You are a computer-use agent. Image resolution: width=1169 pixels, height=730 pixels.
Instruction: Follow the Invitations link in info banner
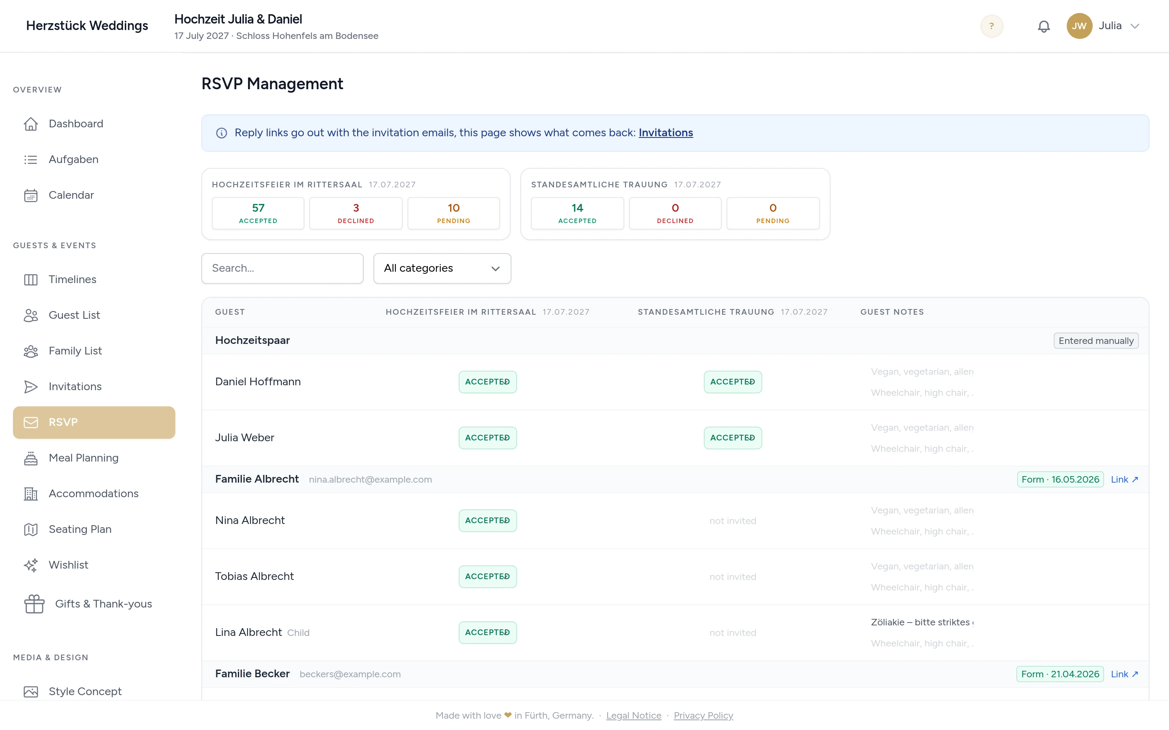[x=666, y=133]
